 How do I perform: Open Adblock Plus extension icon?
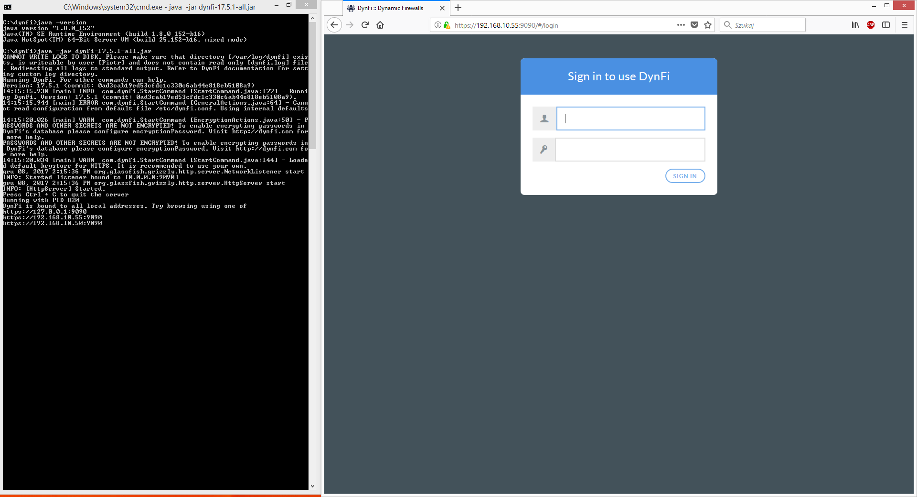(871, 25)
